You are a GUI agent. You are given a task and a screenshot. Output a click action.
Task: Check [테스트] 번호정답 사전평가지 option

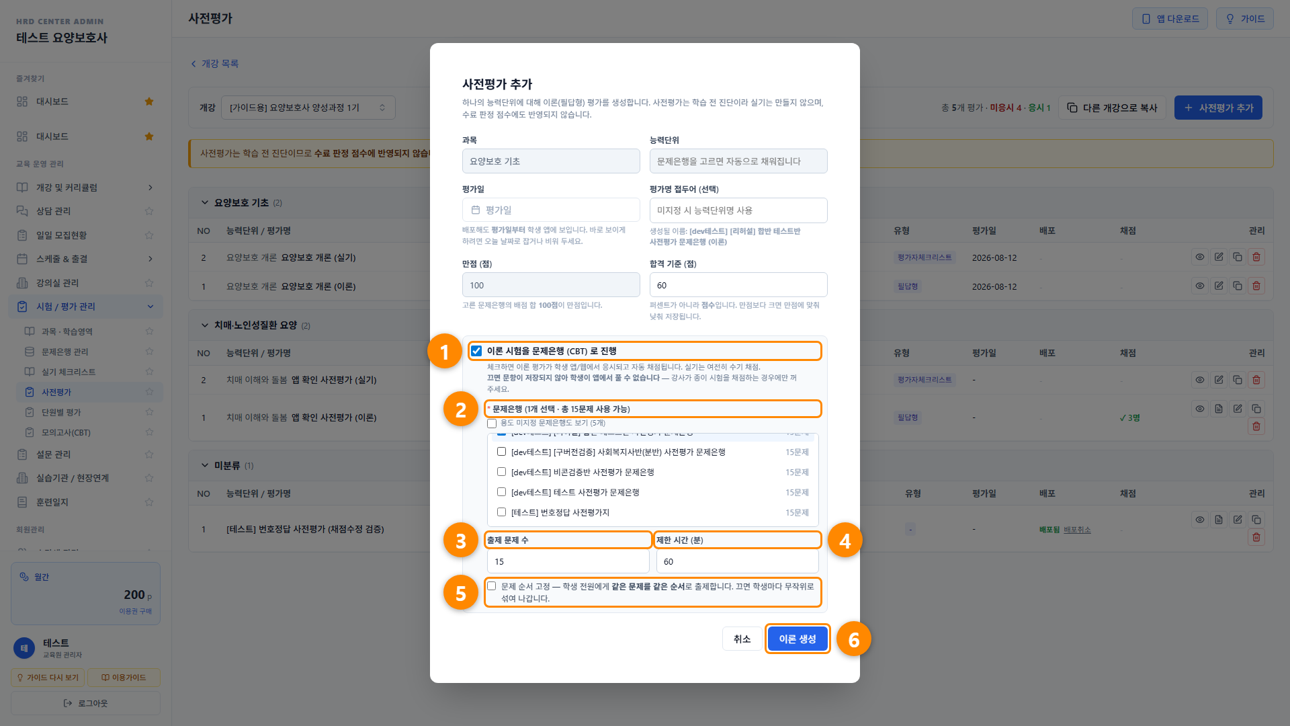501,512
